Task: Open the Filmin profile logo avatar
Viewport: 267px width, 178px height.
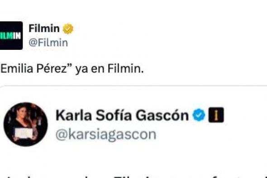Action: point(11,35)
